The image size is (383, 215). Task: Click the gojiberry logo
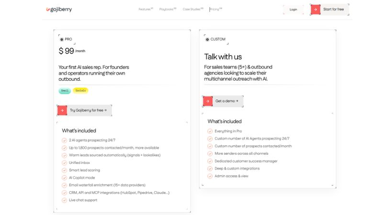59,9
